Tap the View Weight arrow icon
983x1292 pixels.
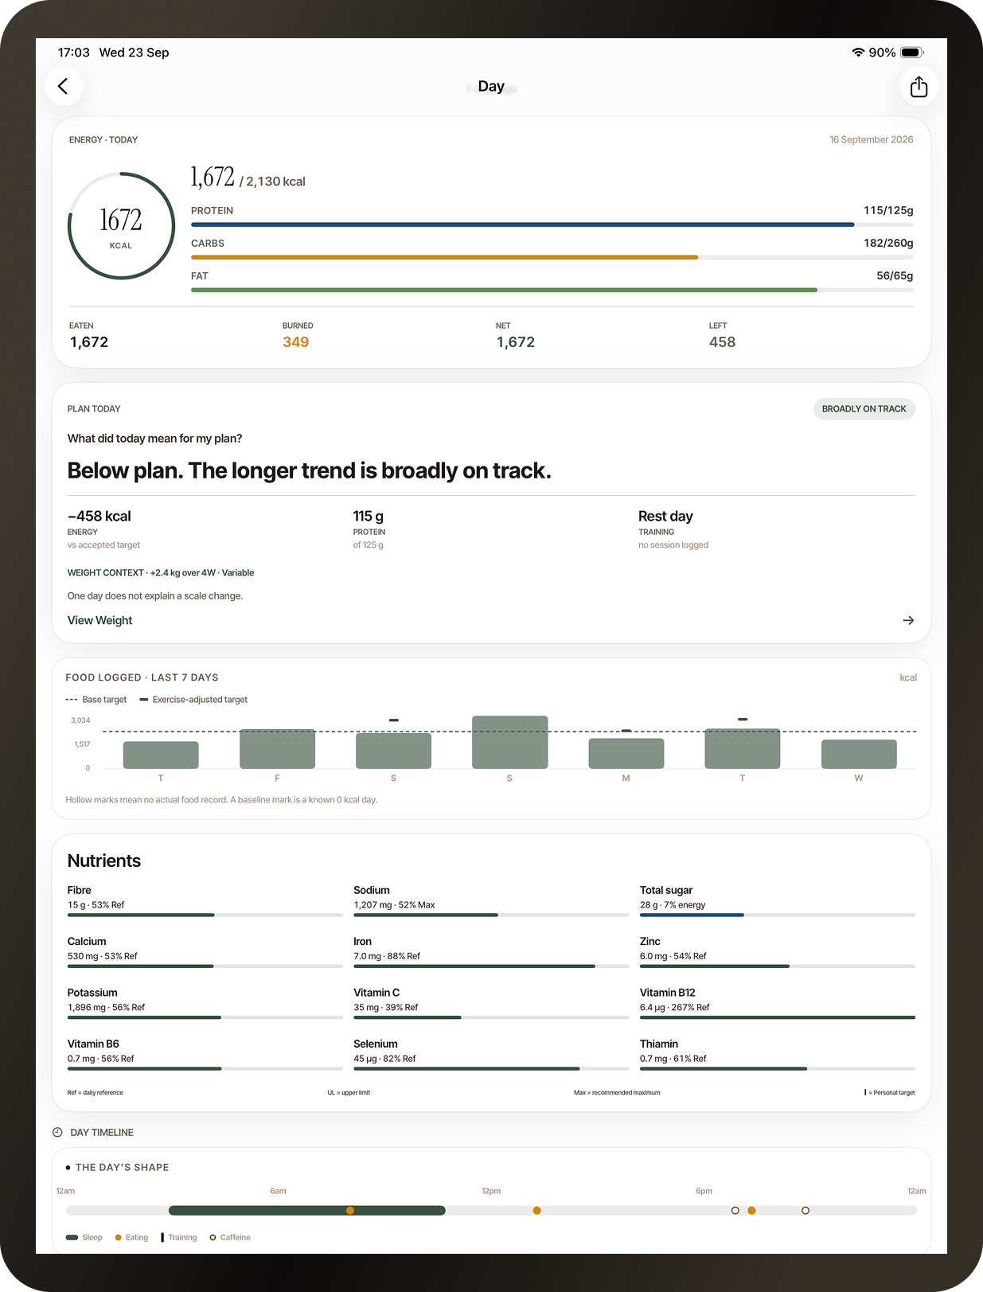[908, 620]
